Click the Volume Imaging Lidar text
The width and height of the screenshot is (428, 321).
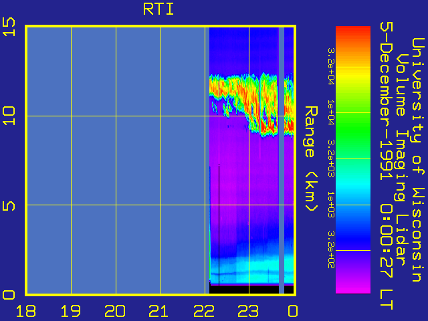[401, 160]
